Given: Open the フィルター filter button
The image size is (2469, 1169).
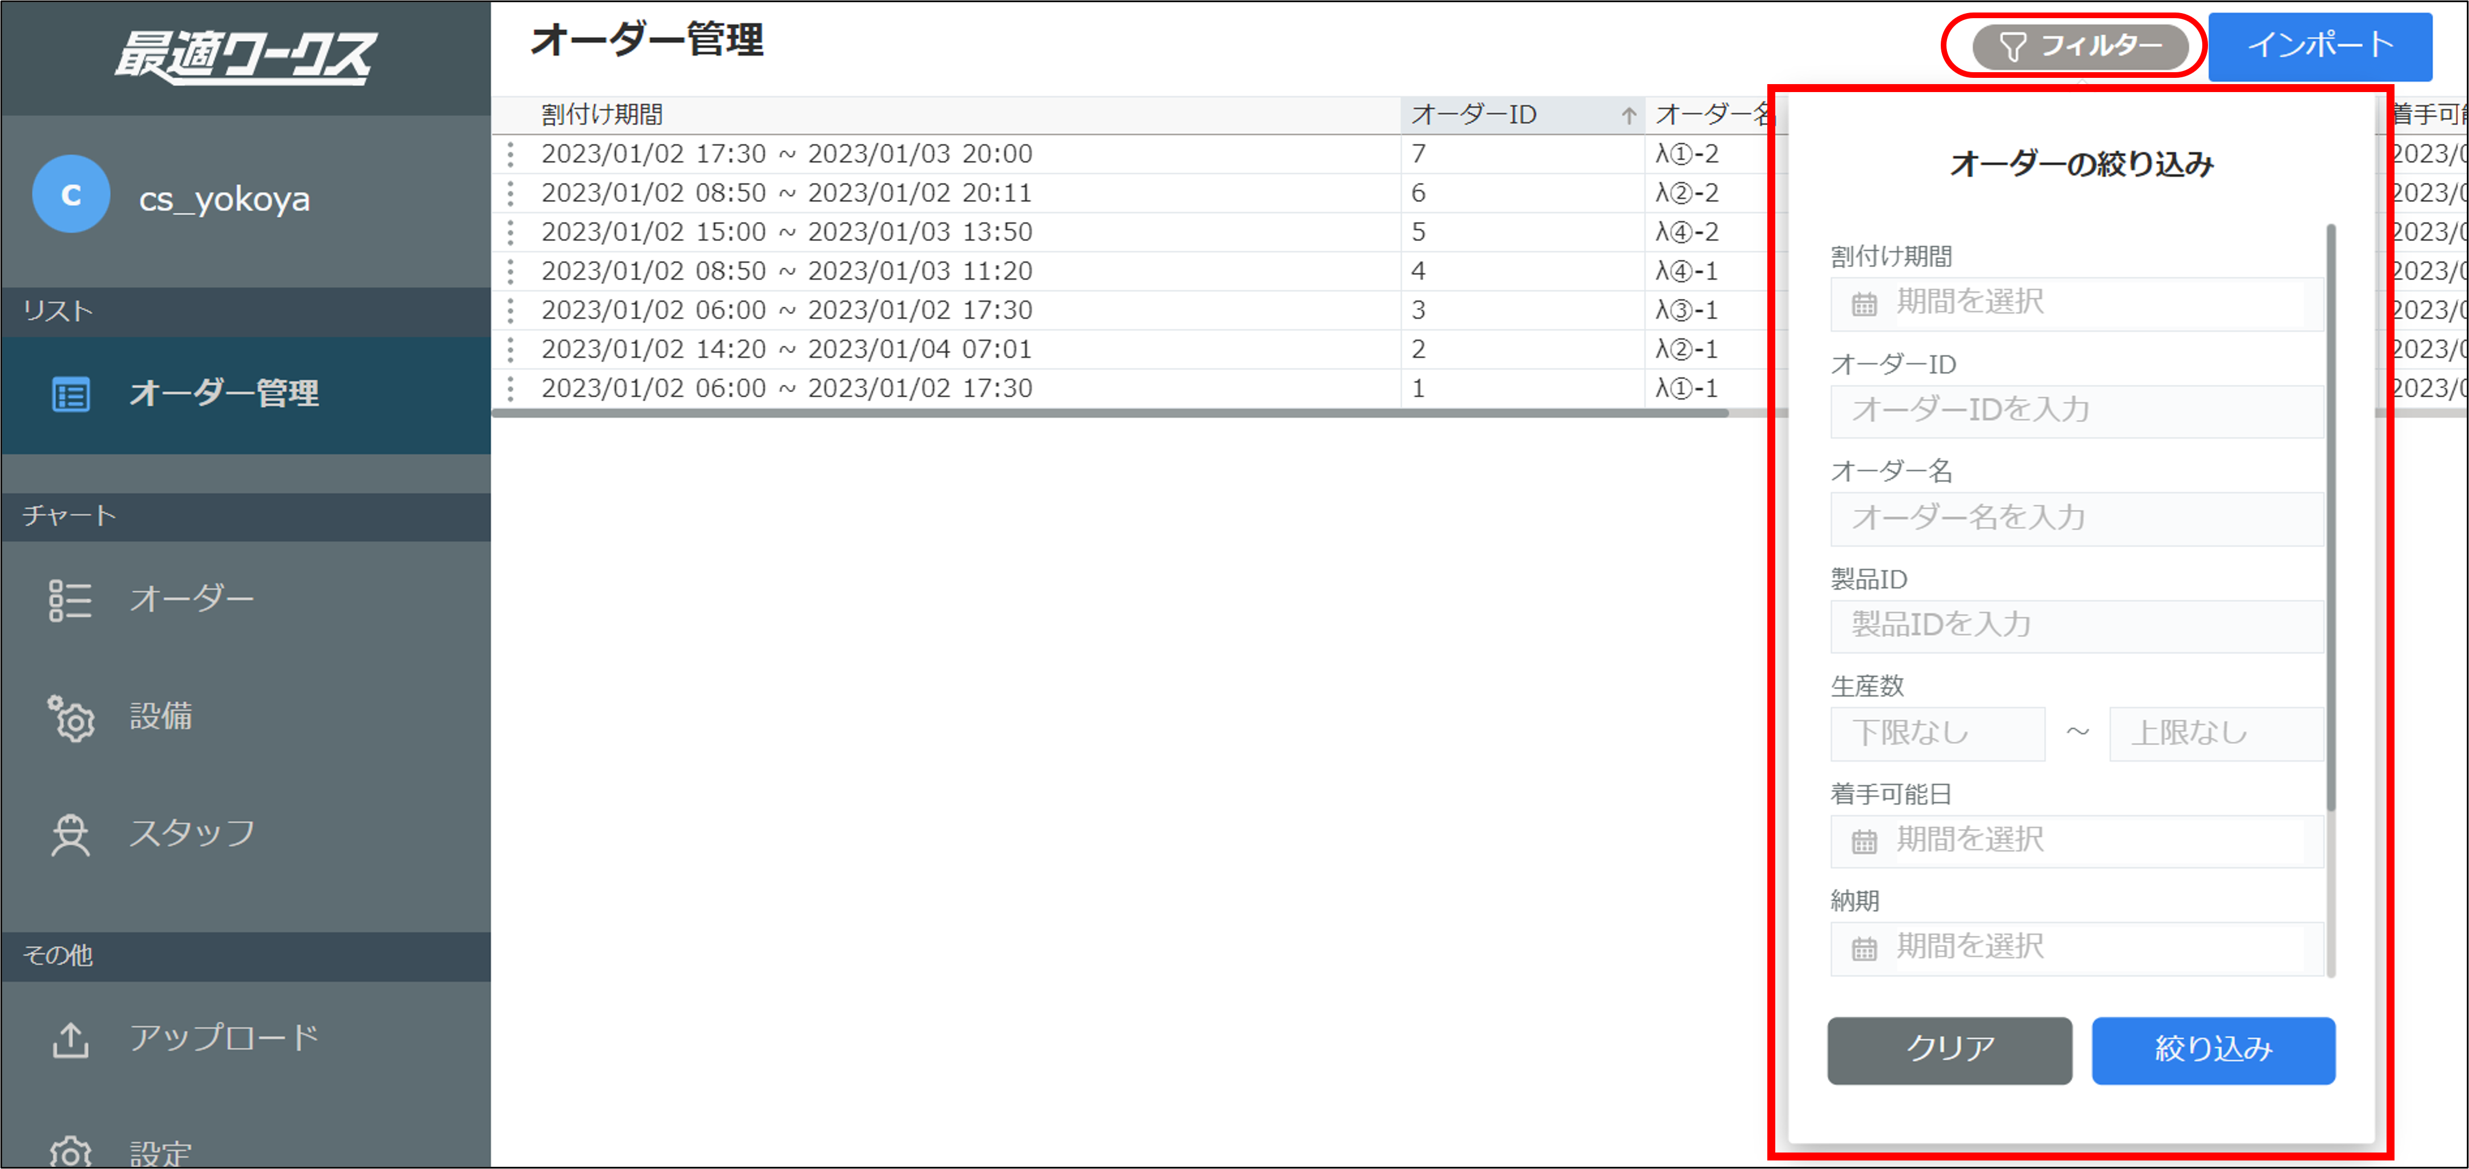Looking at the screenshot, I should (2080, 45).
